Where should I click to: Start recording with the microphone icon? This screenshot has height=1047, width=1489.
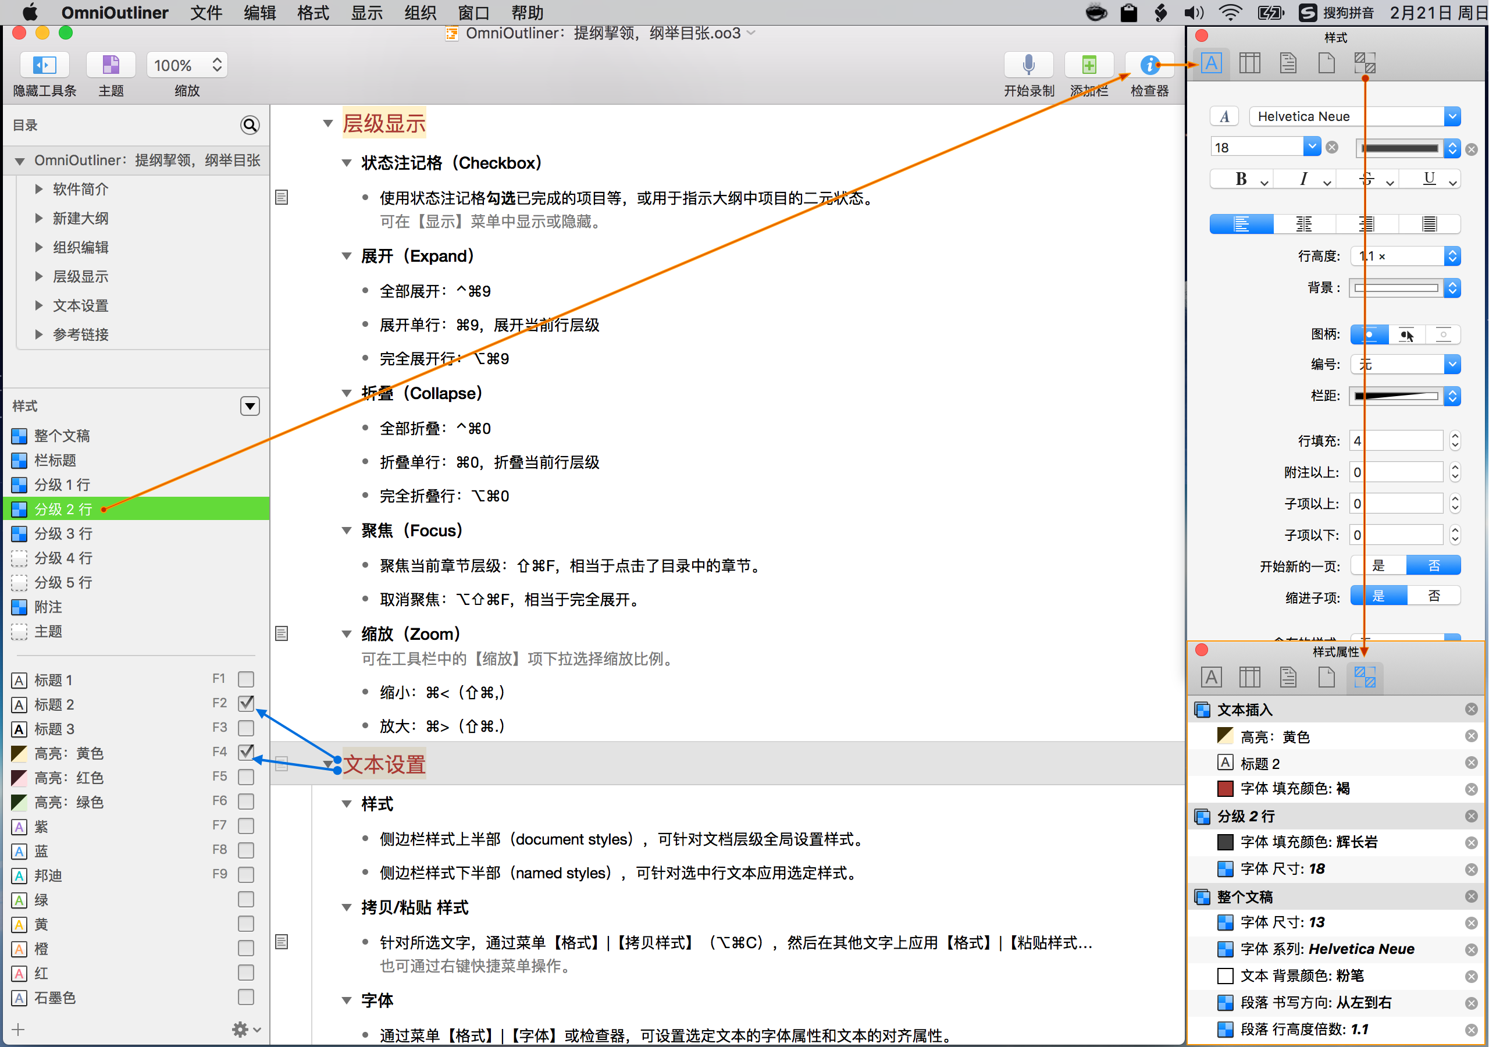tap(1028, 65)
